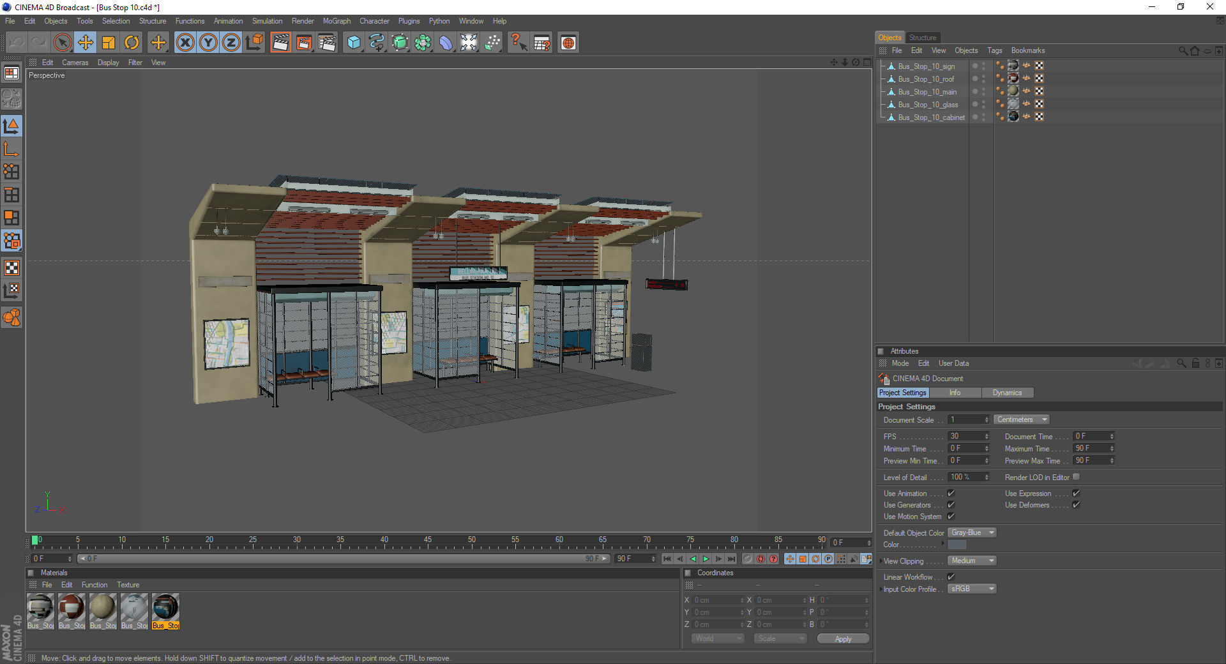The image size is (1226, 664).
Task: Open the deformer objects icon
Action: pos(446,43)
